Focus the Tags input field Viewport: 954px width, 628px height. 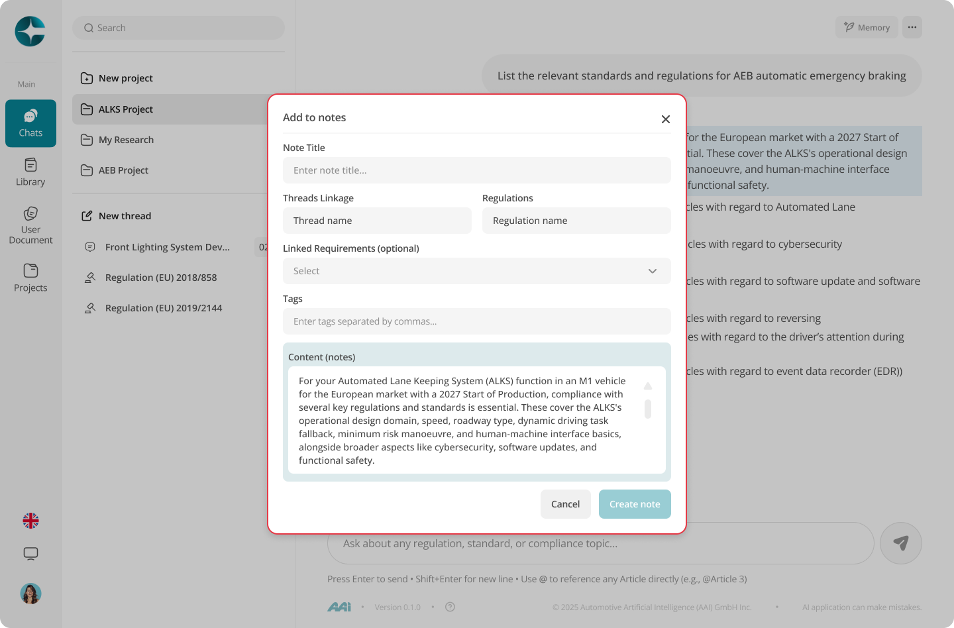477,321
